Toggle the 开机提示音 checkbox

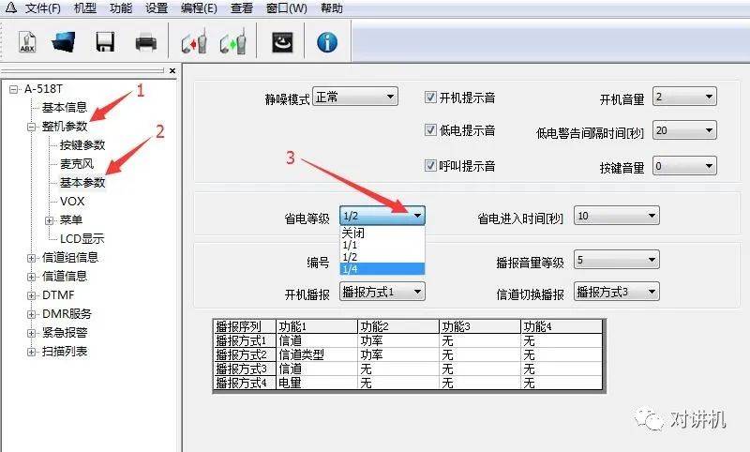[x=430, y=98]
